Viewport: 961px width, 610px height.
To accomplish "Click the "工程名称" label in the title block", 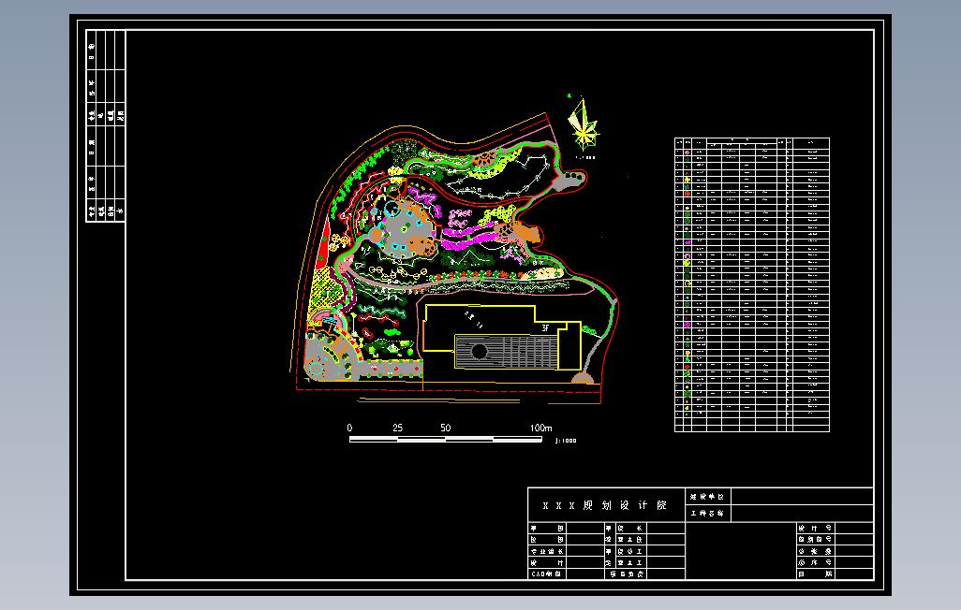I will click(x=708, y=514).
